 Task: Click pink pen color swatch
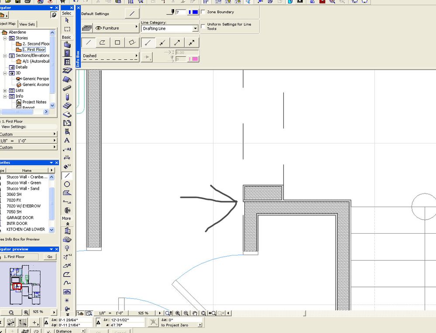click(x=193, y=59)
